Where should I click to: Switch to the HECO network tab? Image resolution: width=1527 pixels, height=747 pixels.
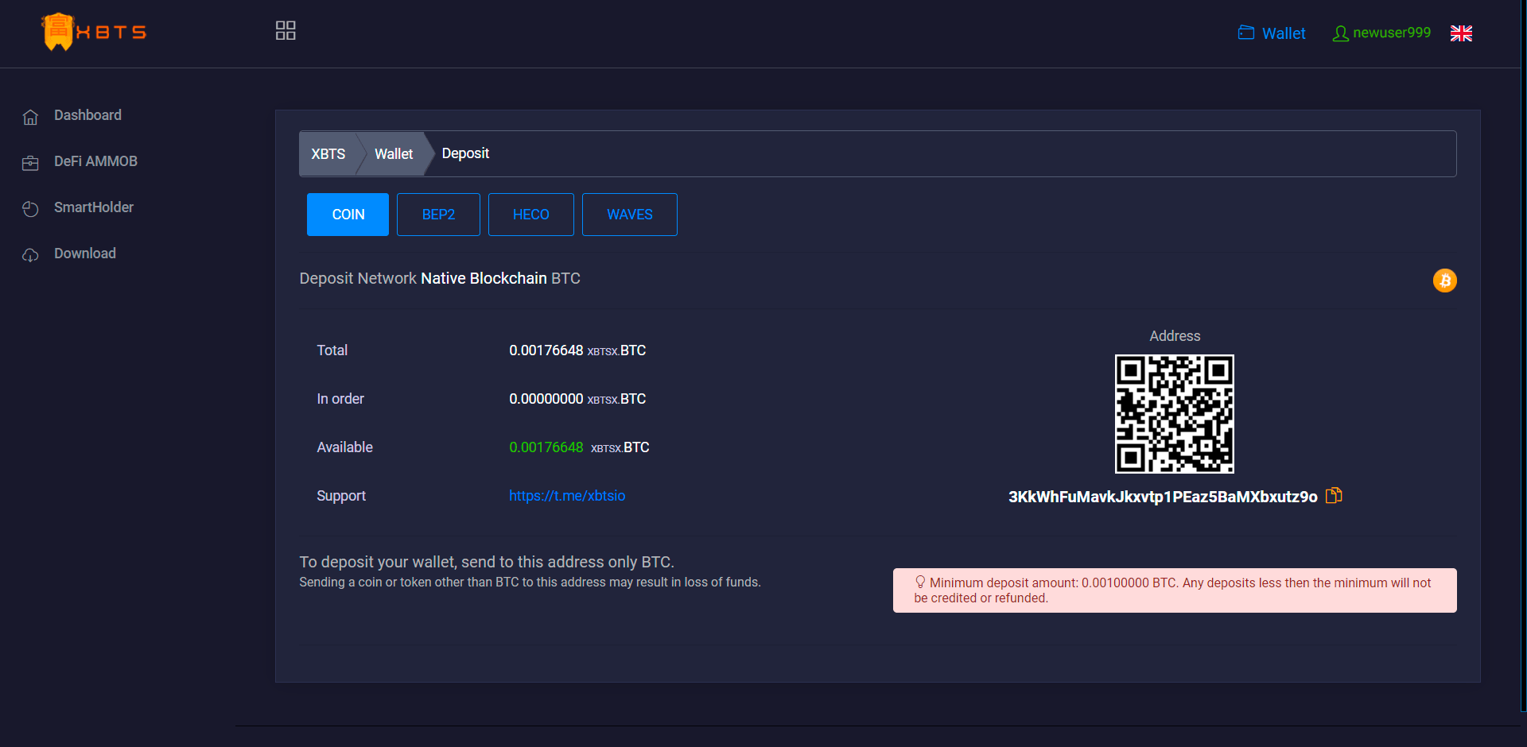pyautogui.click(x=530, y=214)
